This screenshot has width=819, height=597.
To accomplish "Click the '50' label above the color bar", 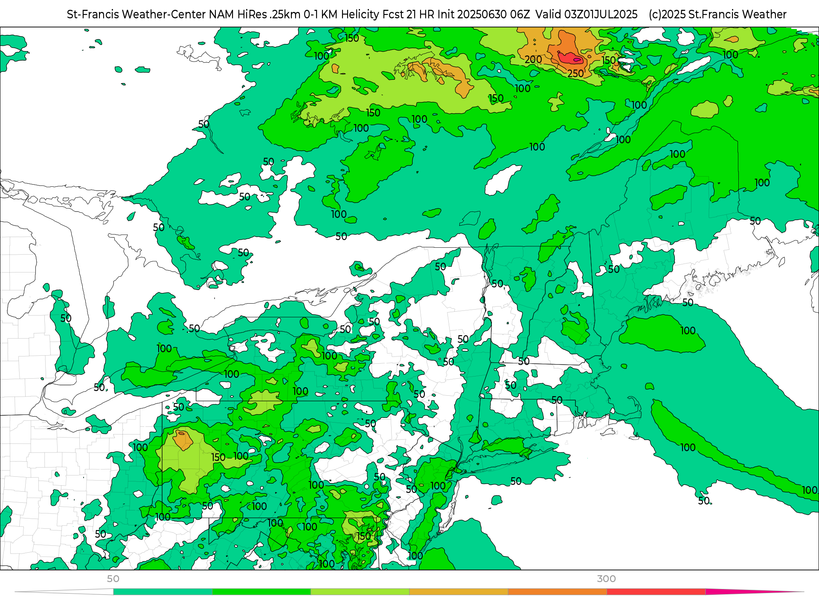I will [113, 579].
